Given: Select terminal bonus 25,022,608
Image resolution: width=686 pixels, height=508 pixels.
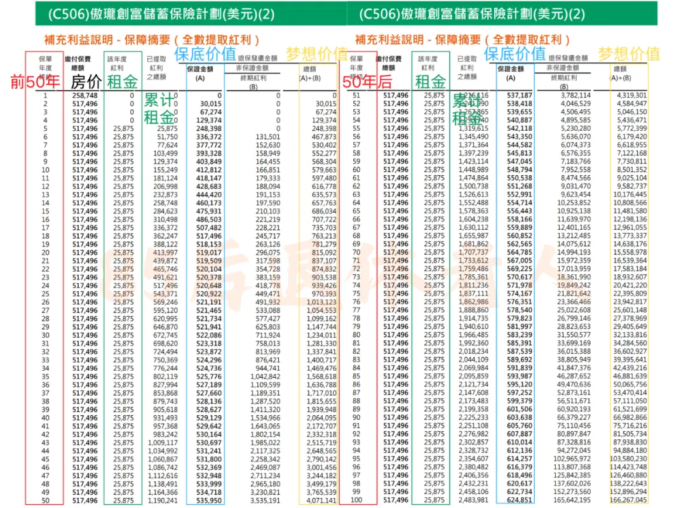Looking at the screenshot, I should 574,311.
